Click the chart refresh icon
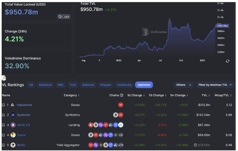The height and width of the screenshot is (151, 238). (227, 61)
